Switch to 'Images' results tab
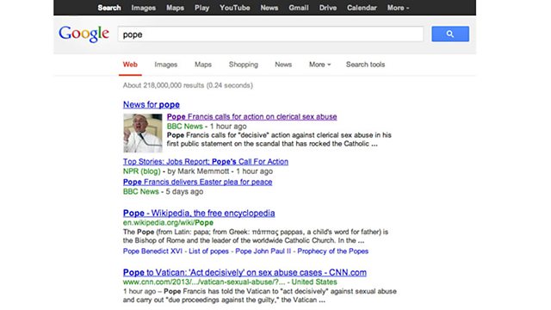The height and width of the screenshot is (310, 551). click(x=166, y=65)
